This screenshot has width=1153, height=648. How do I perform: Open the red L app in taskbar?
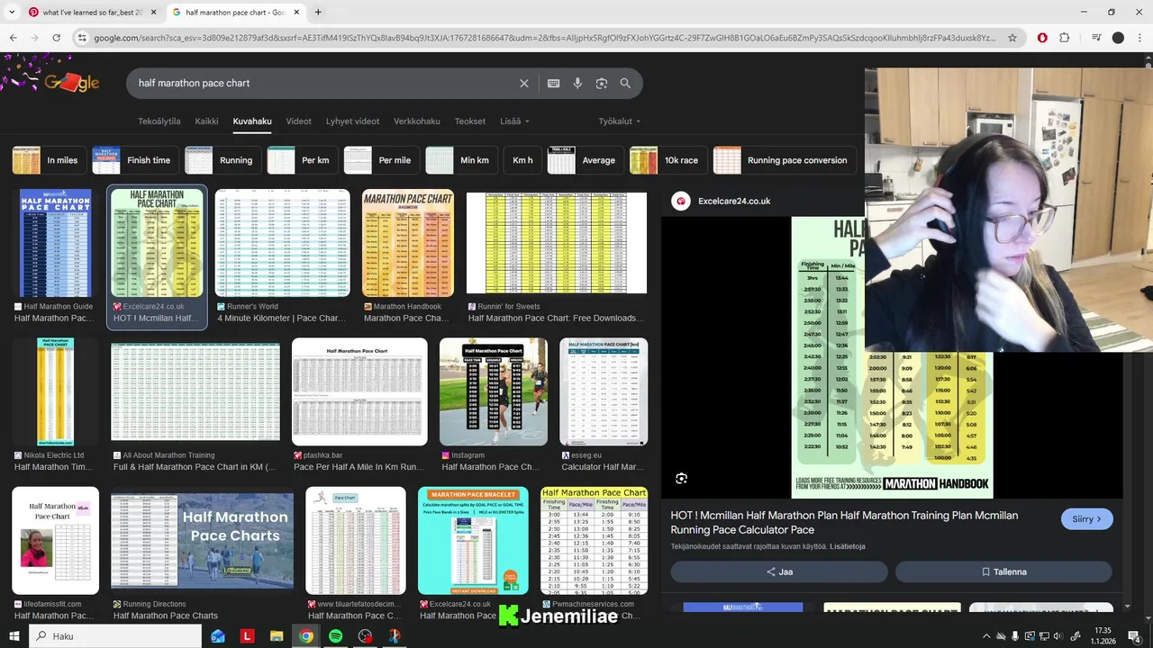pos(247,636)
